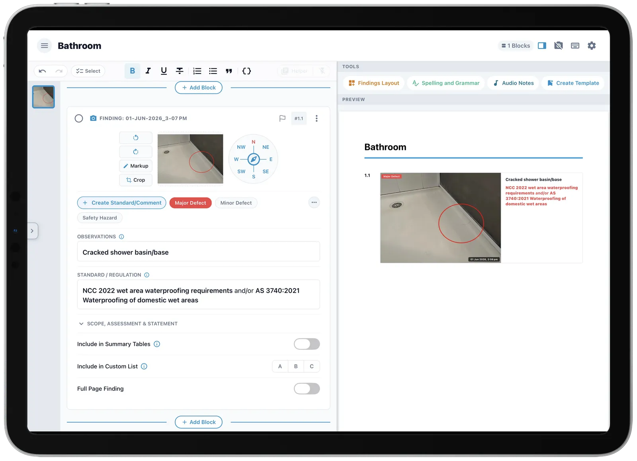Collapse Scope, Assessment & Statement section

(x=128, y=324)
